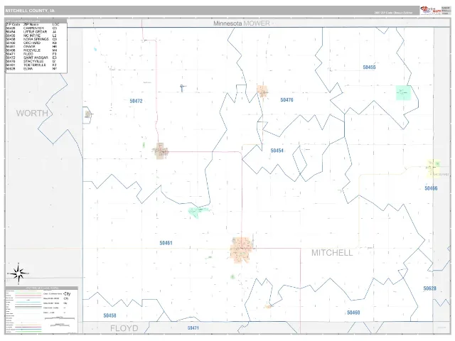The image size is (455, 341).
Task: Click the ZIP label 50466
Action: (431, 188)
